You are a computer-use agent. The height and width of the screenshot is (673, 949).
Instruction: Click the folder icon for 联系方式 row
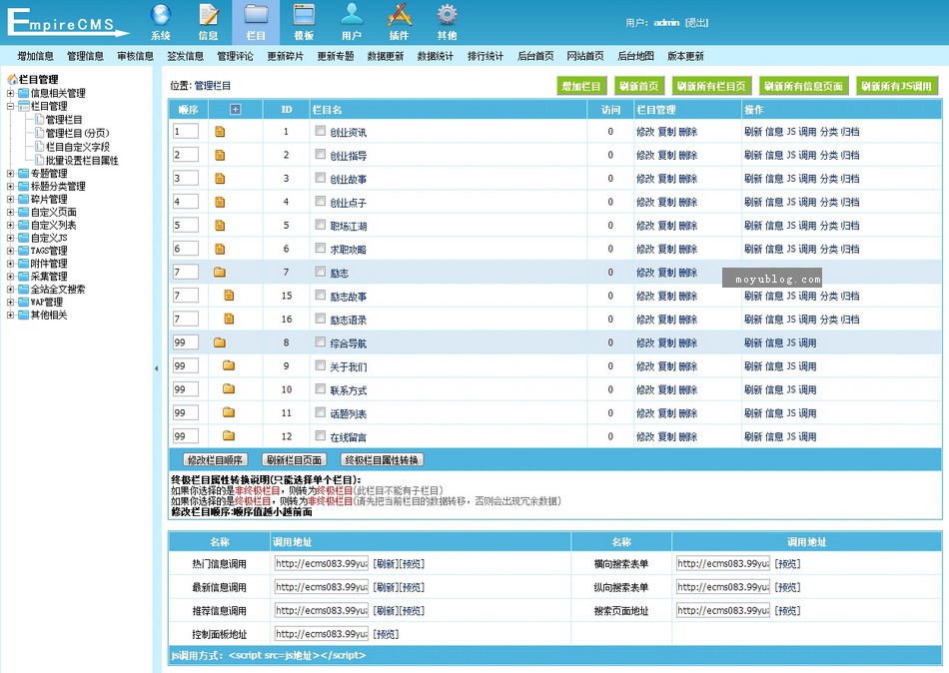pyautogui.click(x=228, y=389)
